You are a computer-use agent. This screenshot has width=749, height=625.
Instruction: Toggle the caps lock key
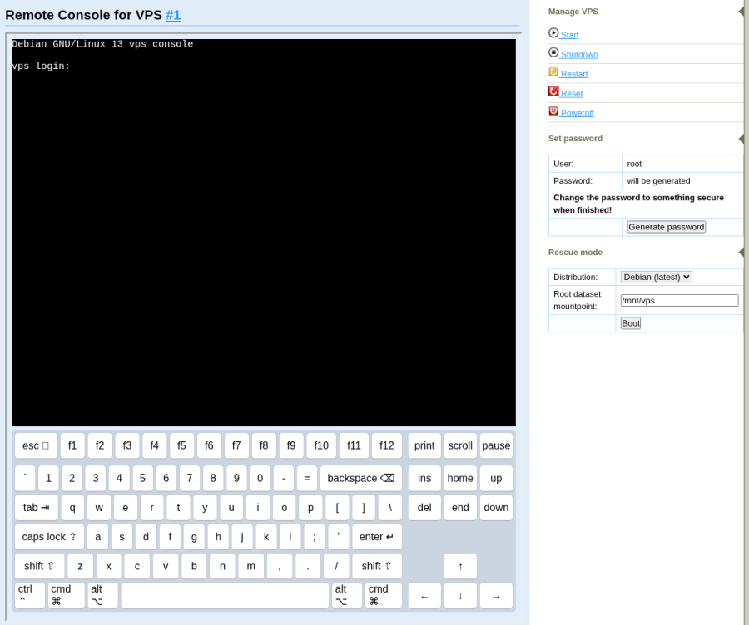(49, 537)
